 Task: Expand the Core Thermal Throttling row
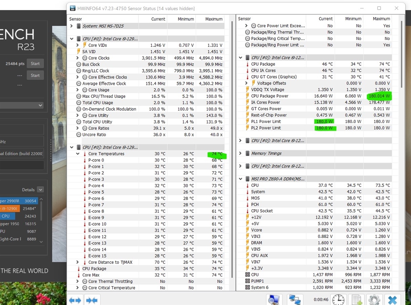coord(77,281)
